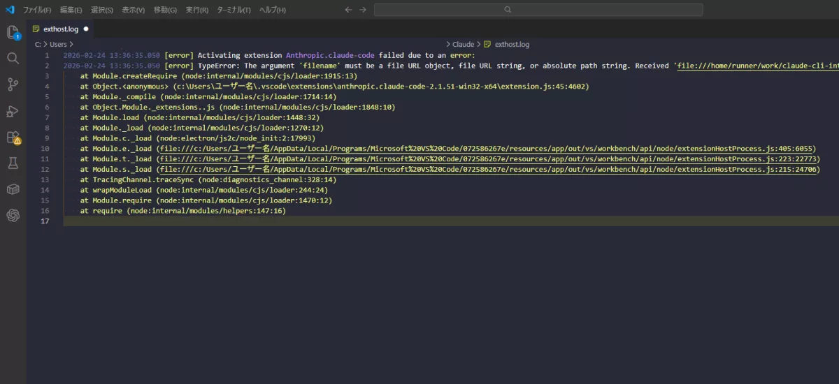Click the exthost.log file icon in tab
The image size is (839, 384).
(36, 29)
